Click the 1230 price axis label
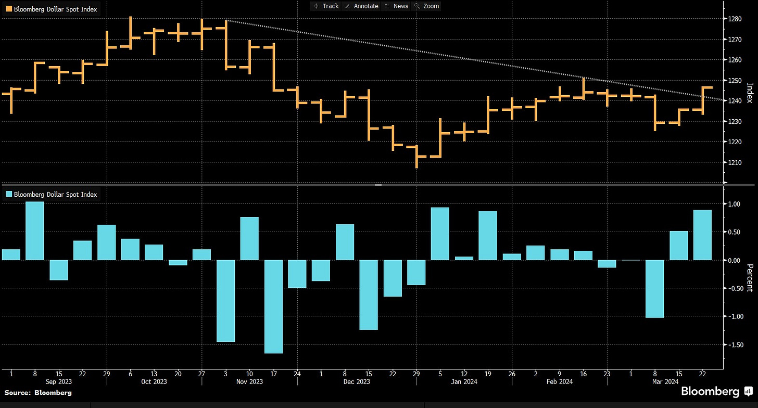Viewport: 758px width, 408px height. (734, 122)
